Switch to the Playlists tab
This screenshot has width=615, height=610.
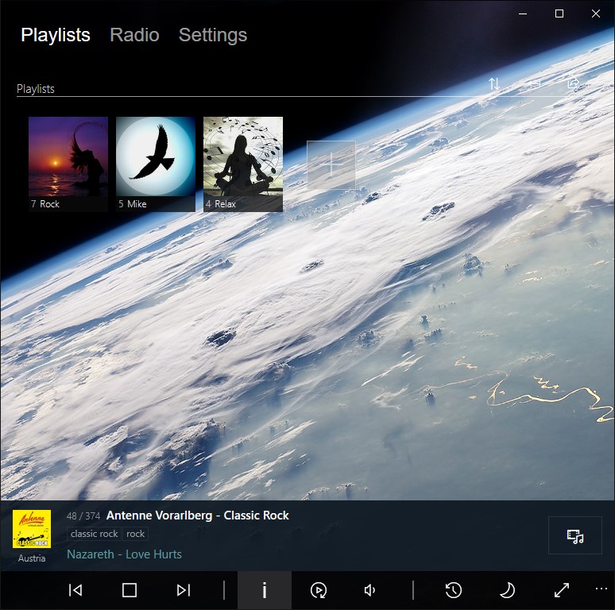[x=56, y=35]
